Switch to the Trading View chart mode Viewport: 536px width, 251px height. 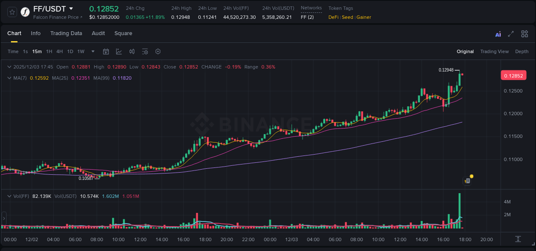click(494, 51)
